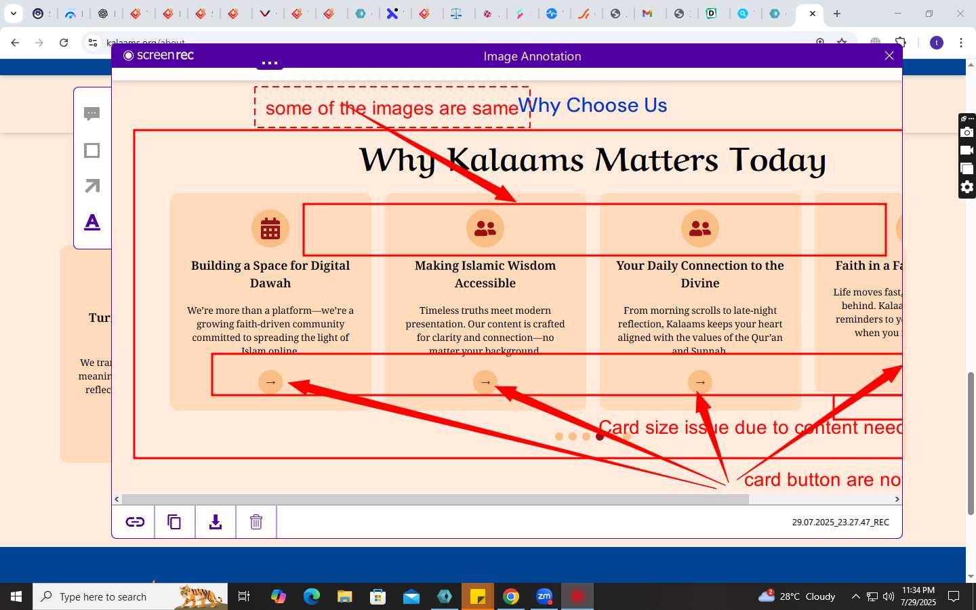The image size is (976, 610).
Task: Open ScreenRec red icon on taskbar
Action: coord(577,596)
